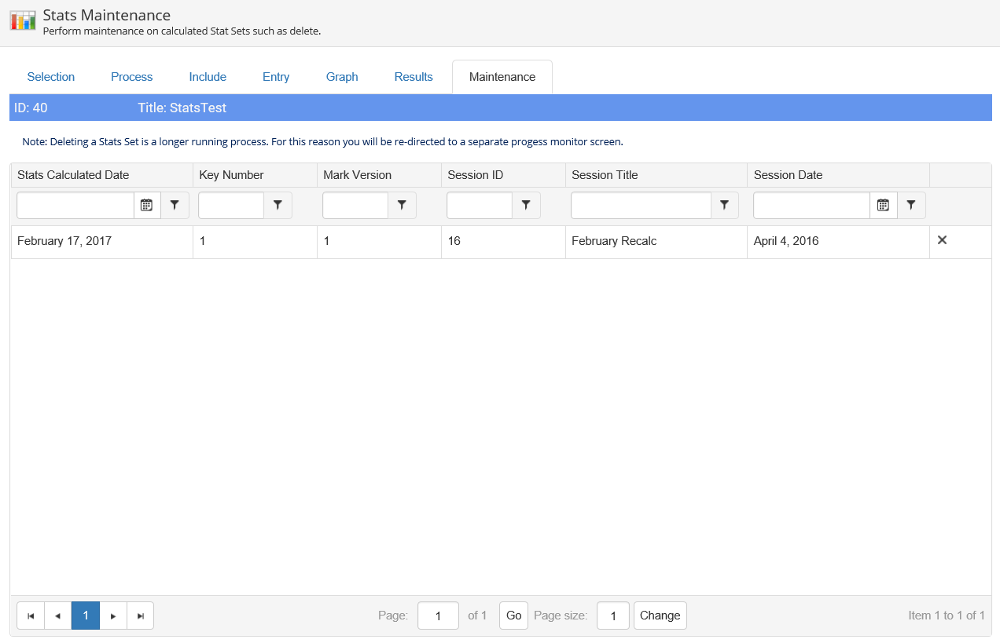Click the Stats Maintenance chart icon
The image size is (1000, 643).
[x=23, y=20]
